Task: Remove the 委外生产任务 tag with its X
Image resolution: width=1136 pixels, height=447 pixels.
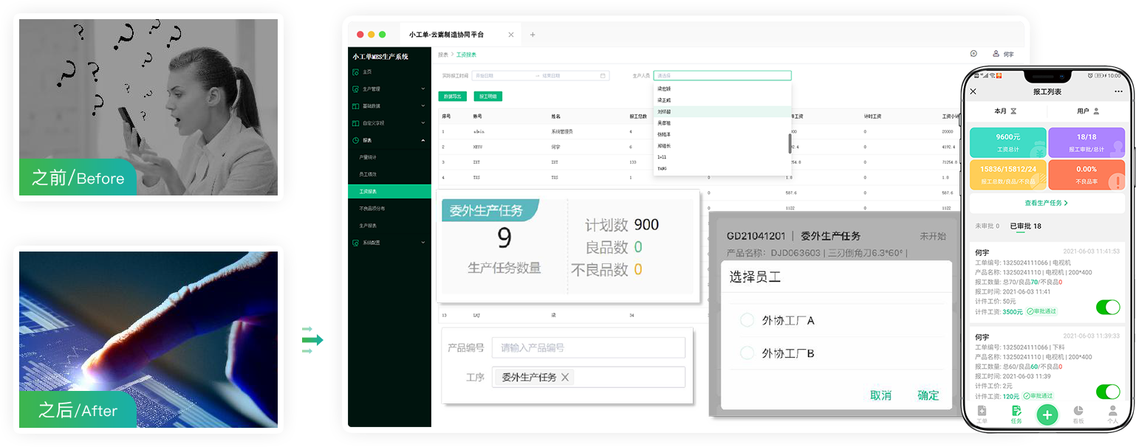Action: pos(565,377)
